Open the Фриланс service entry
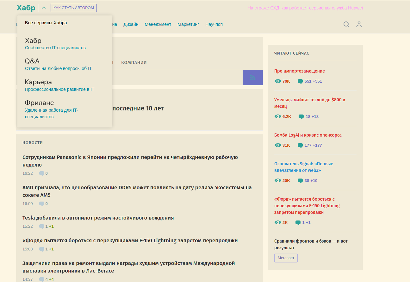Screen dimensions: 410x282 tap(39, 103)
